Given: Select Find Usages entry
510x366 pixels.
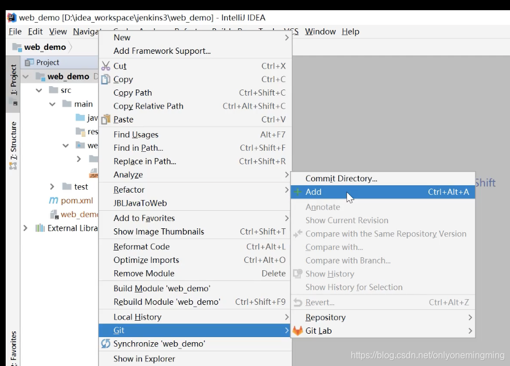Looking at the screenshot, I should pyautogui.click(x=195, y=134).
